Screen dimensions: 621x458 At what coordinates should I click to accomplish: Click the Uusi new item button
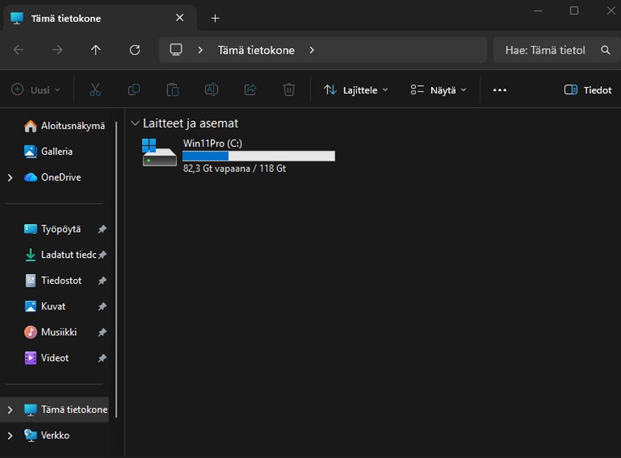pyautogui.click(x=36, y=90)
